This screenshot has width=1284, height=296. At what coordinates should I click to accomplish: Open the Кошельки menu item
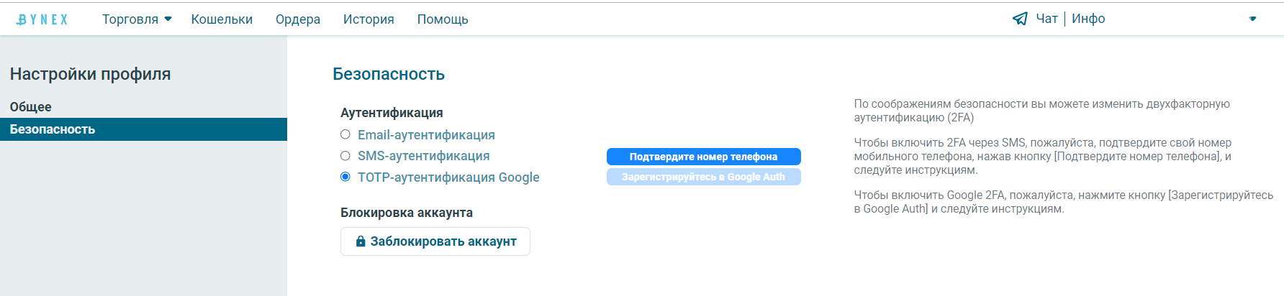[222, 19]
